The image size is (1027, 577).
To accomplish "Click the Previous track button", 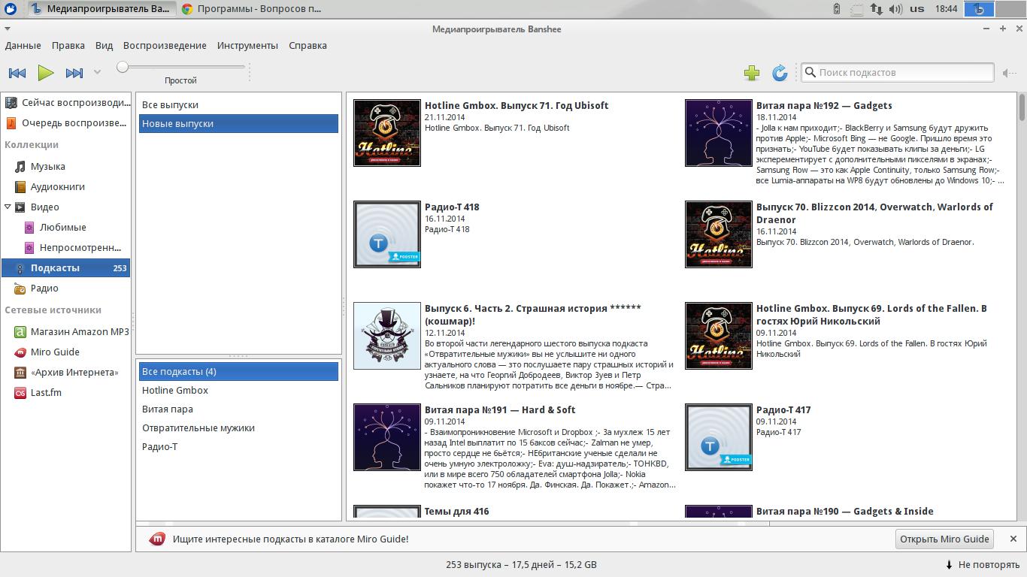I will point(17,73).
